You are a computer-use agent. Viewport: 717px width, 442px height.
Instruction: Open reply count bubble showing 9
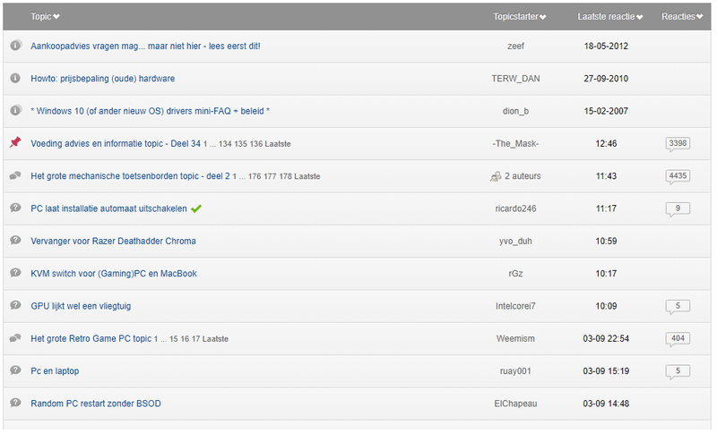coord(678,208)
